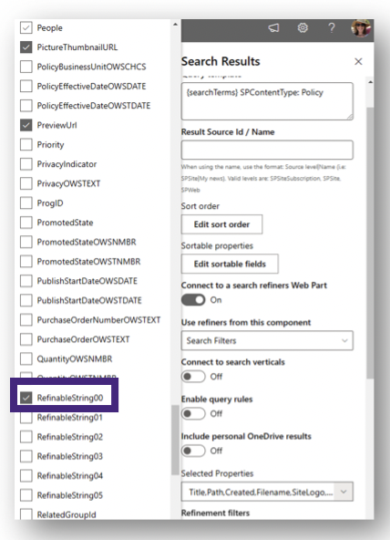Open the help question mark icon
The image size is (390, 540).
(332, 28)
